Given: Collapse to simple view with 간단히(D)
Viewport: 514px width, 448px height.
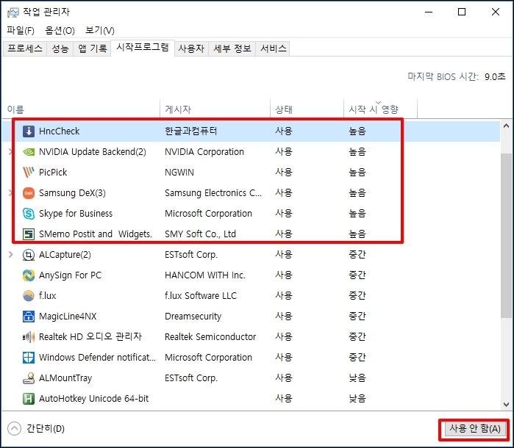Looking at the screenshot, I should click(36, 428).
